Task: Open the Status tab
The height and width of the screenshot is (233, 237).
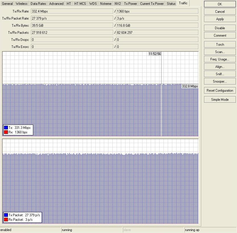Action: click(x=171, y=4)
